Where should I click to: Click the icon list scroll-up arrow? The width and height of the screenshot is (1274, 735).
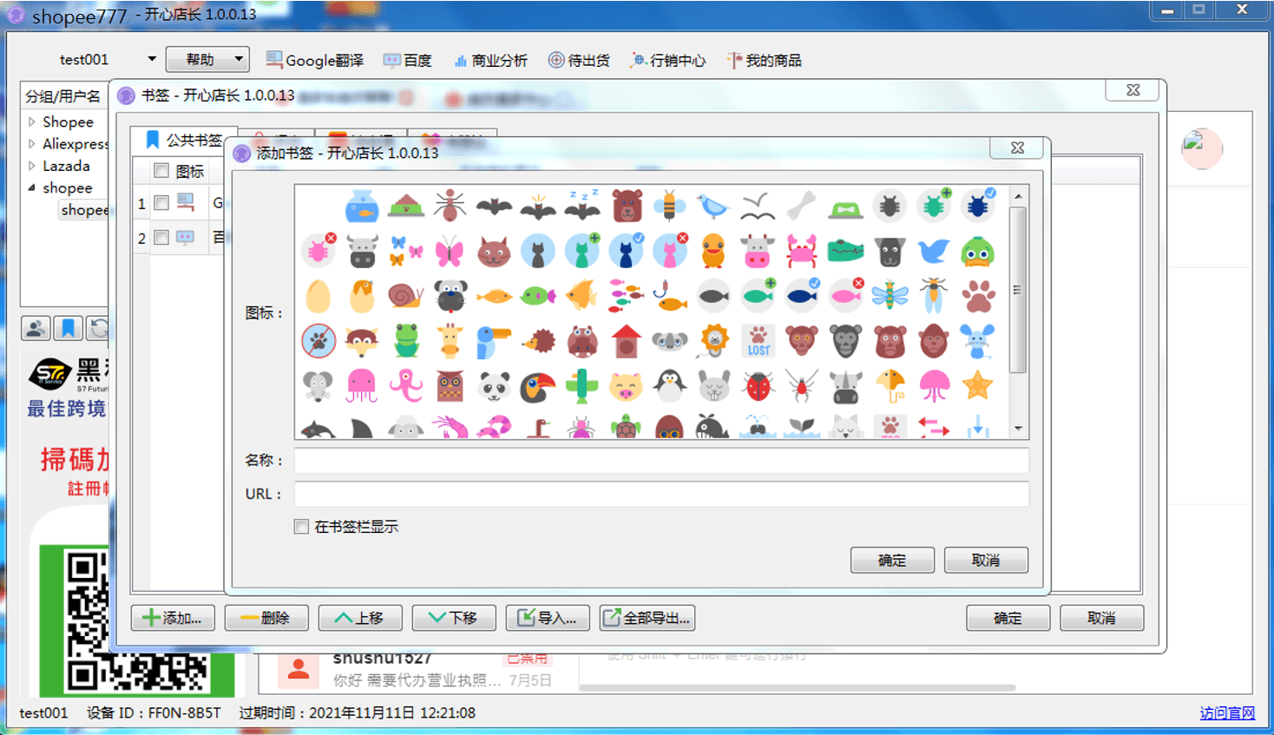(x=1018, y=196)
